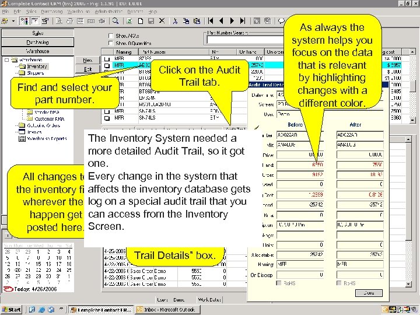Select the Outgoing Orders tree folder
The height and width of the screenshot is (315, 420).
coord(40,125)
